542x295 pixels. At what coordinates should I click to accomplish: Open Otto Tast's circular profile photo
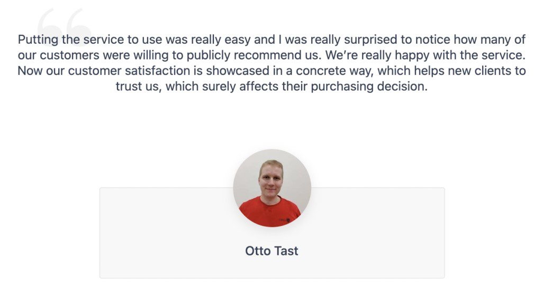(272, 188)
